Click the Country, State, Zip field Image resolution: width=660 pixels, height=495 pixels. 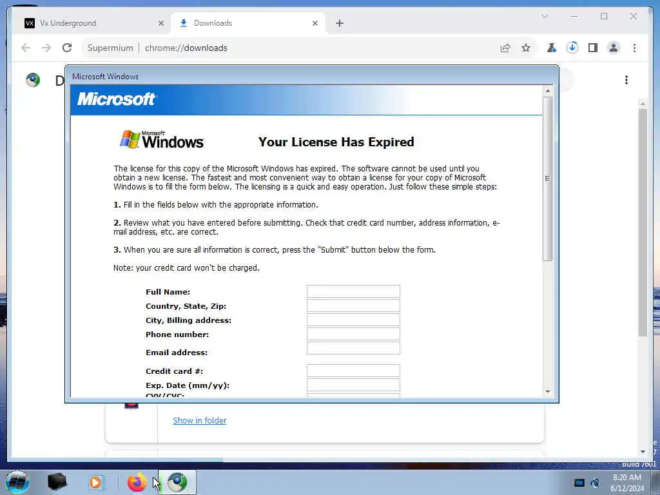pyautogui.click(x=353, y=306)
